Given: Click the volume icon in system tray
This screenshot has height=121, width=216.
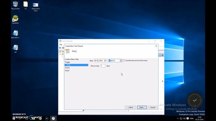Looking at the screenshot, I should [185, 119].
